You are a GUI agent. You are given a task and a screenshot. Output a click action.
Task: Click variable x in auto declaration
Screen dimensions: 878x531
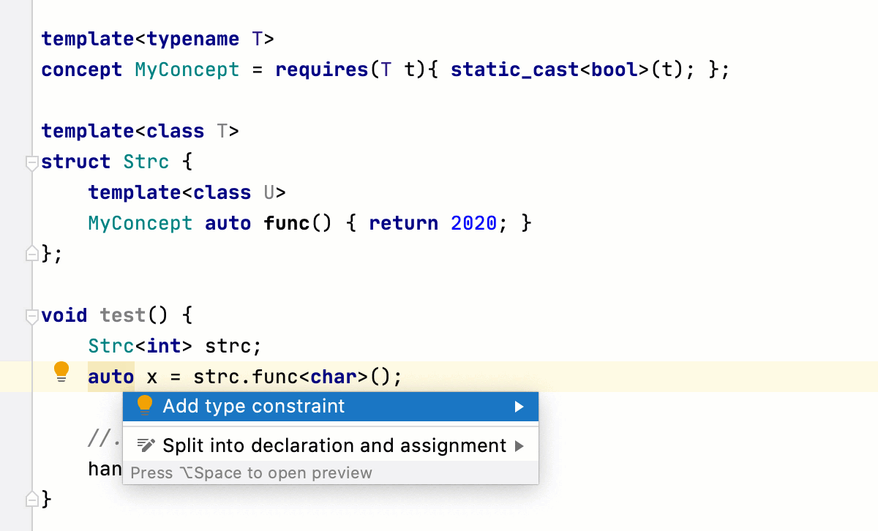pos(152,377)
